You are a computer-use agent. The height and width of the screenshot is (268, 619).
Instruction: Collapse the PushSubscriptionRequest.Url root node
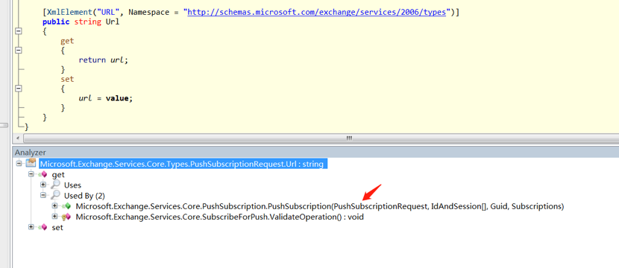[19, 164]
